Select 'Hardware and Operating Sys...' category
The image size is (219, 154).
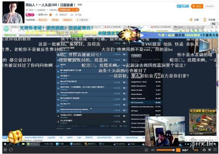pos(145,107)
